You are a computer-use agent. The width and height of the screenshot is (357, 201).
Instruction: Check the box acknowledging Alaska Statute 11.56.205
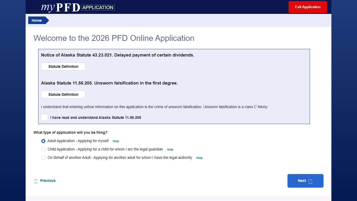(x=44, y=118)
